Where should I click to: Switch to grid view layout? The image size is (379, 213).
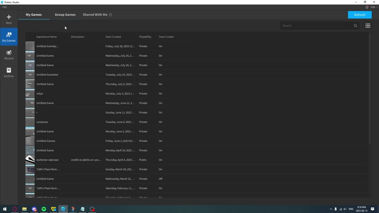tap(368, 26)
